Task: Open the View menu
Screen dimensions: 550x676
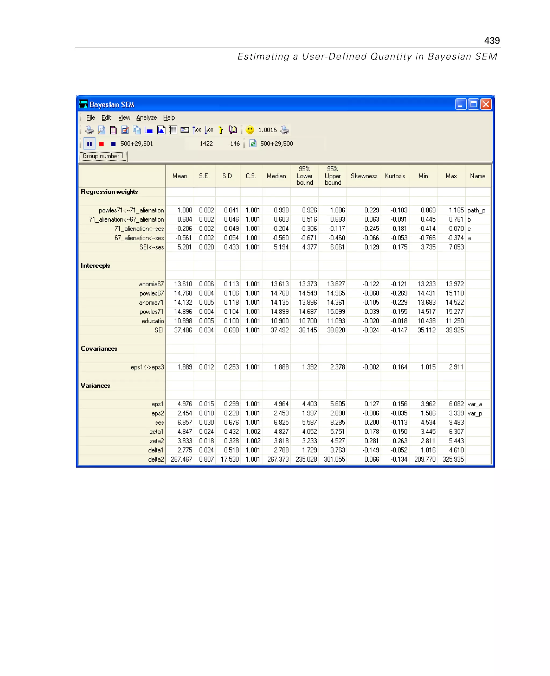Action: (124, 118)
